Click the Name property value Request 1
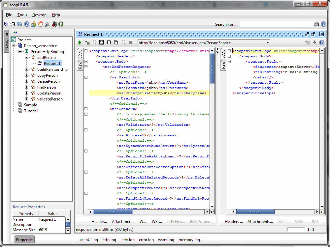The image size is (330, 247). coord(52,219)
